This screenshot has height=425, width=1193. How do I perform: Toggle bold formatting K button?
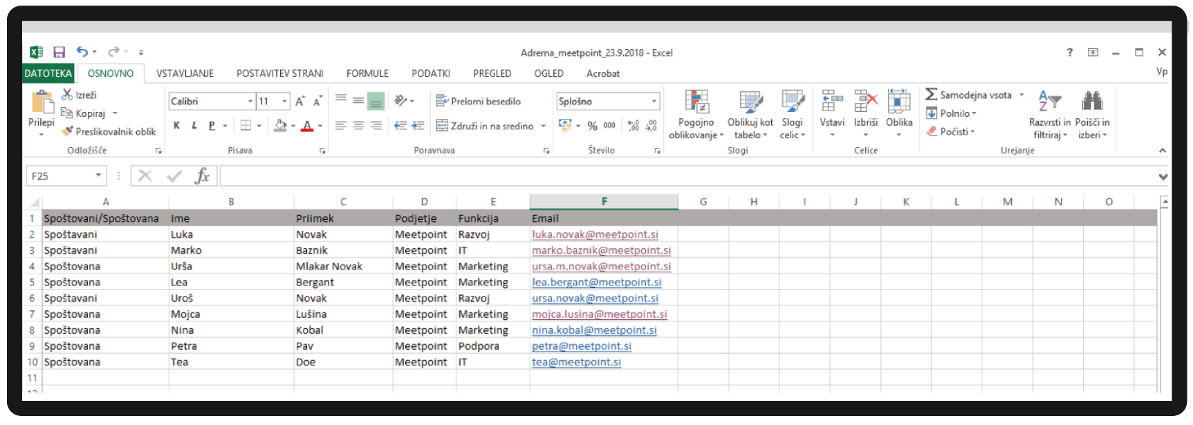click(177, 126)
